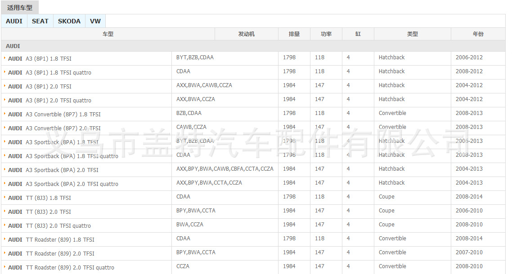Image resolution: width=512 pixels, height=274 pixels.
Task: Click arrow bullet beside A3 (8P1) 1.8 TFSI
Action: pos(4,58)
